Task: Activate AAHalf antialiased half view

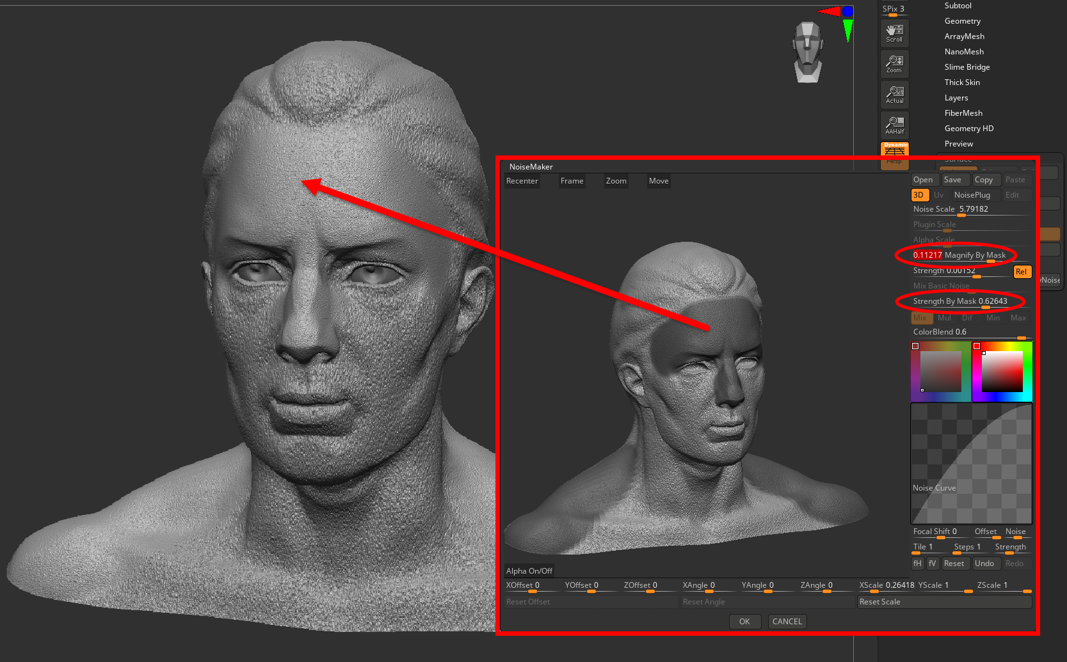Action: click(894, 125)
